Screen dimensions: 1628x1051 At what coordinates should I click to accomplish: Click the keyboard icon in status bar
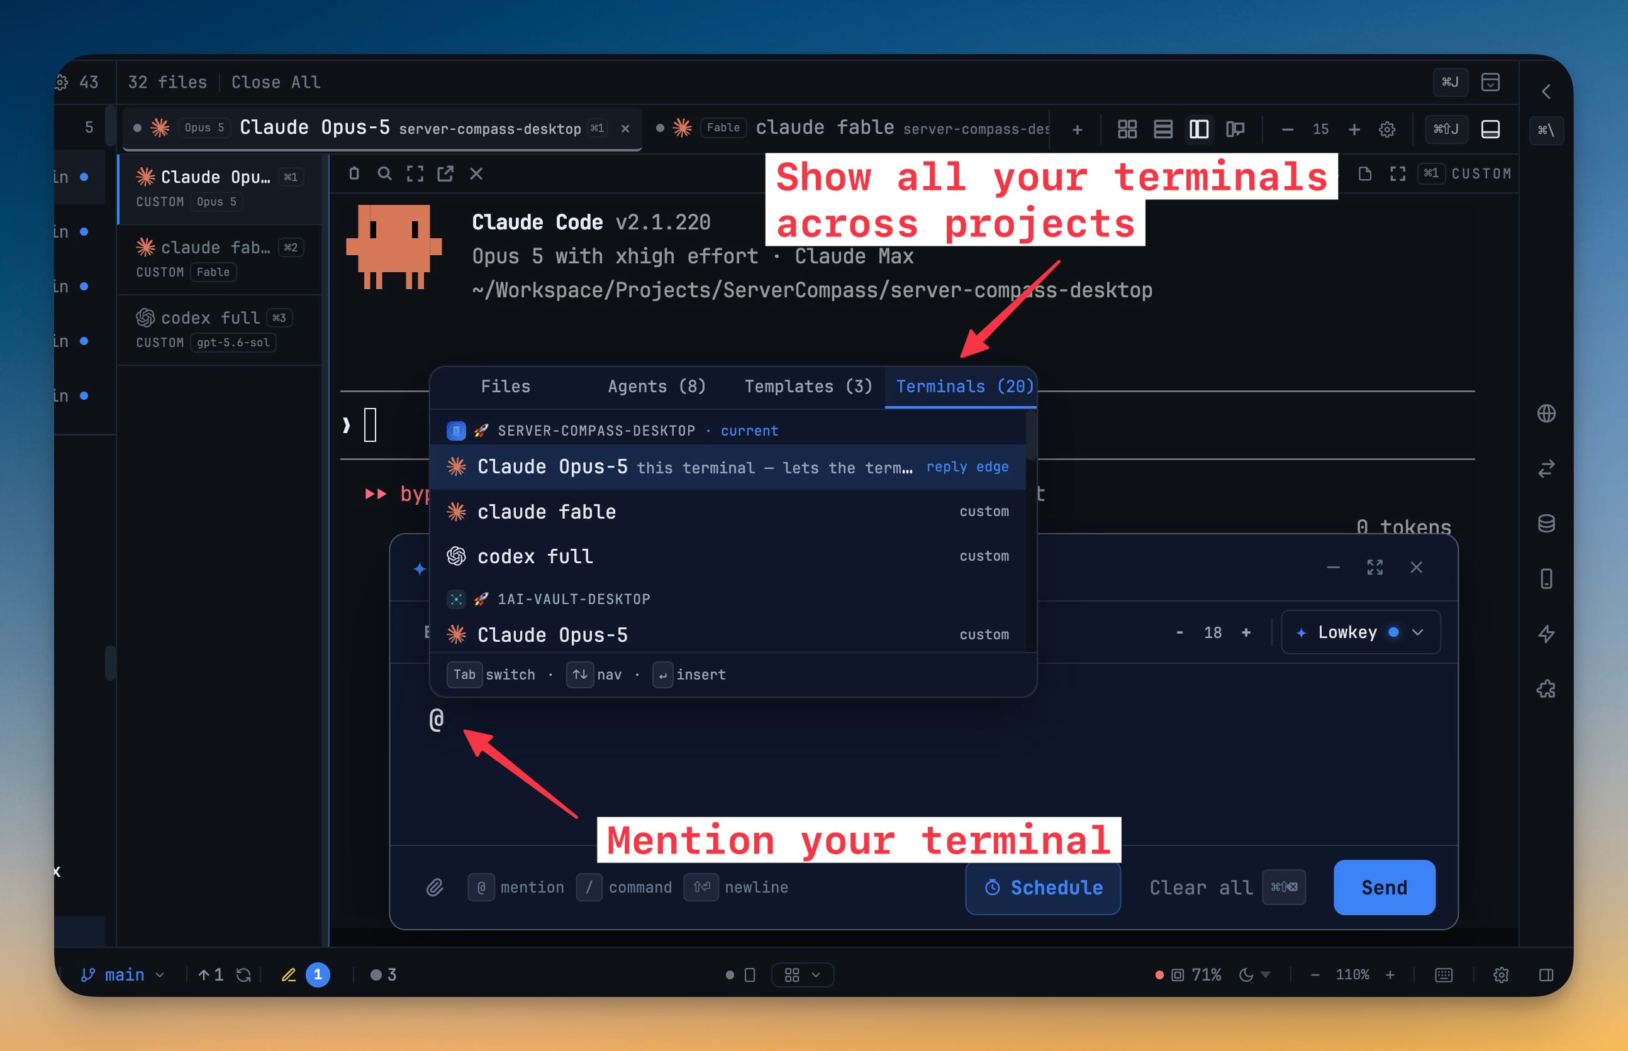[1444, 974]
